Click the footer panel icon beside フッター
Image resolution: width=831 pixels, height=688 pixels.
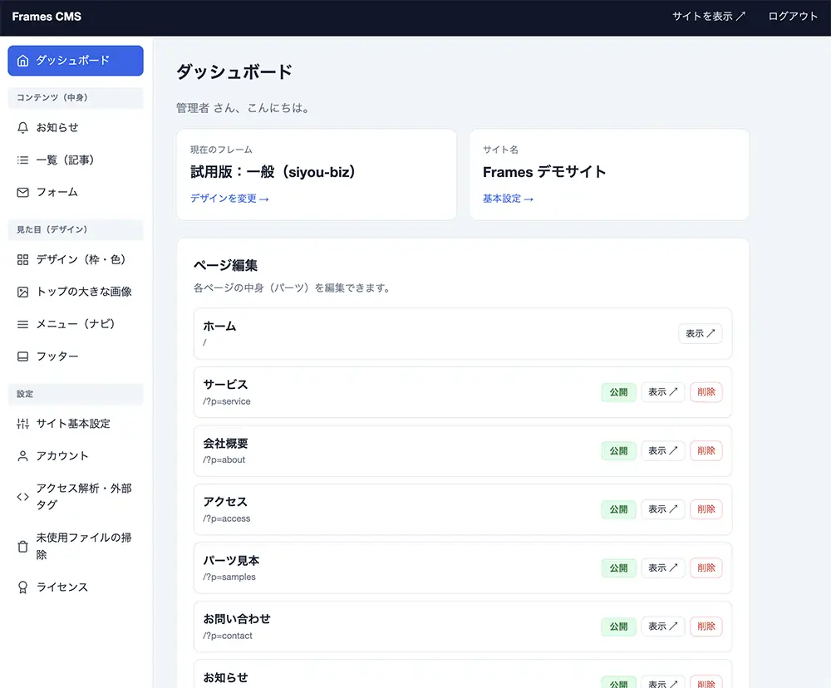tap(22, 356)
